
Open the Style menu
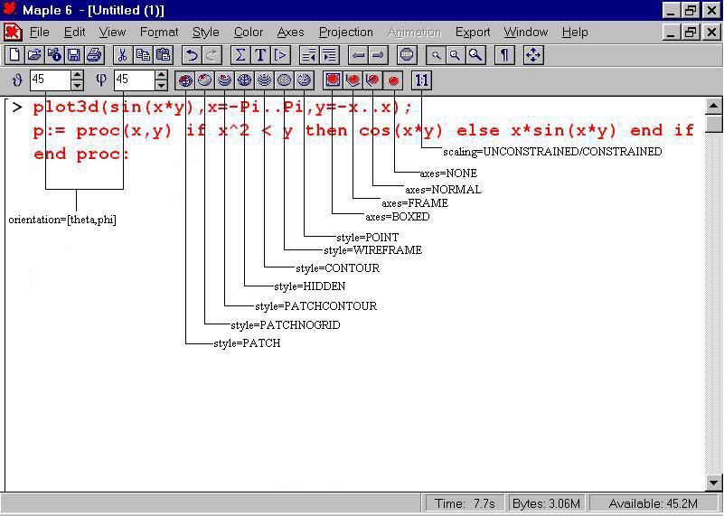click(x=206, y=33)
